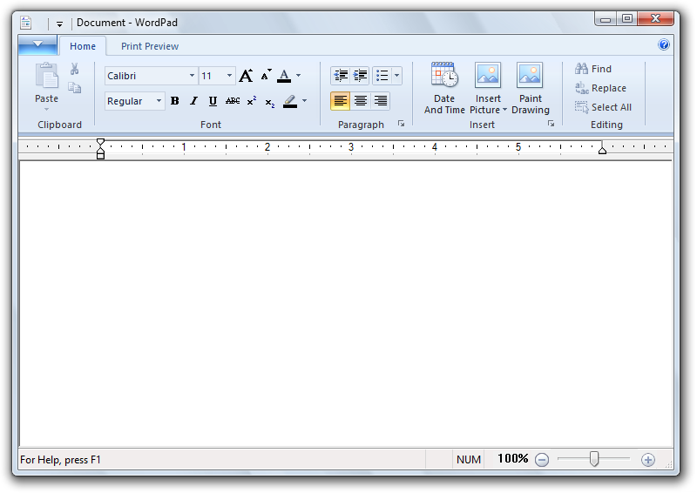Apply font color with underlined A icon
This screenshot has height=493, width=697.
coord(284,76)
